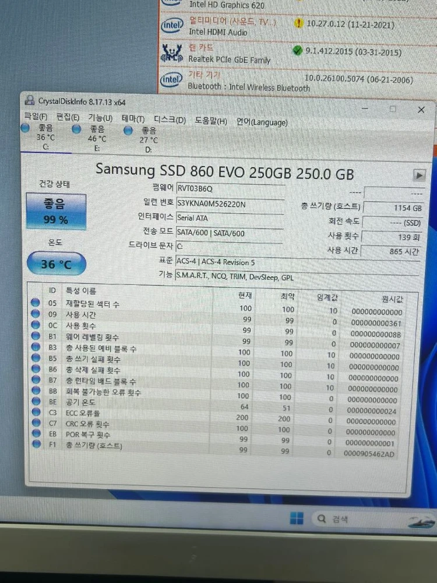This screenshot has width=437, height=583.
Task: Open the 파일(F) menu
Action: pyautogui.click(x=36, y=117)
